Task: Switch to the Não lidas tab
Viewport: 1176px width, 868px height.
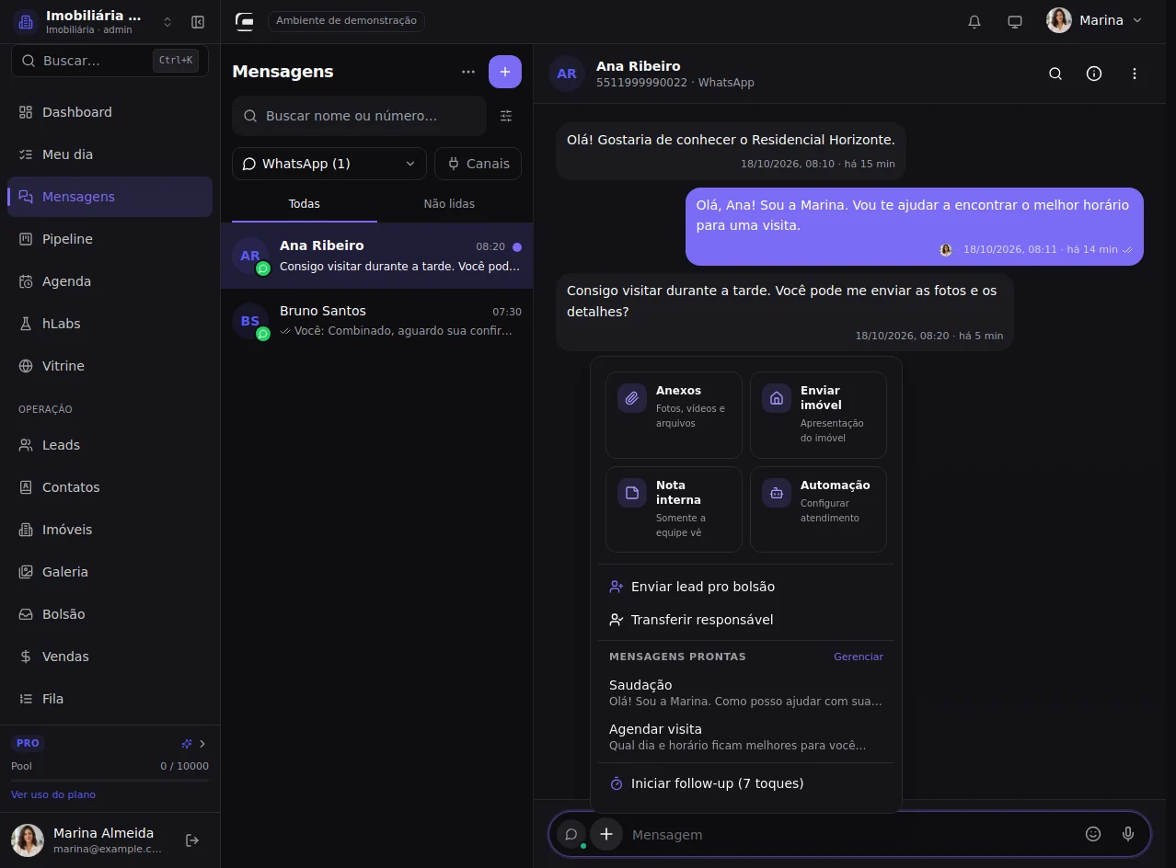Action: 449,203
